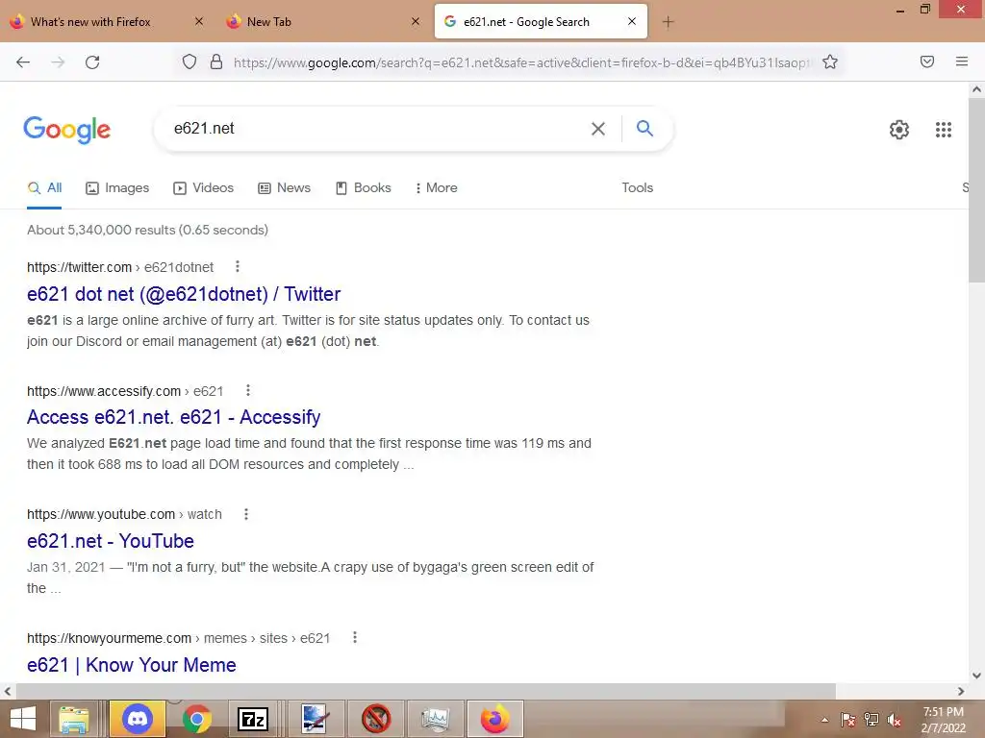Click inside the Google search field
This screenshot has height=738, width=985.
[377, 129]
